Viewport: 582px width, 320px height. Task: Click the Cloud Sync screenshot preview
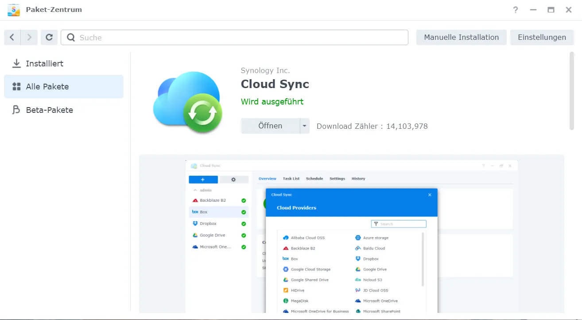click(351, 234)
